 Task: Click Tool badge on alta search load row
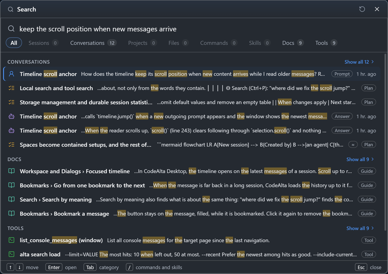pyautogui.click(x=369, y=254)
